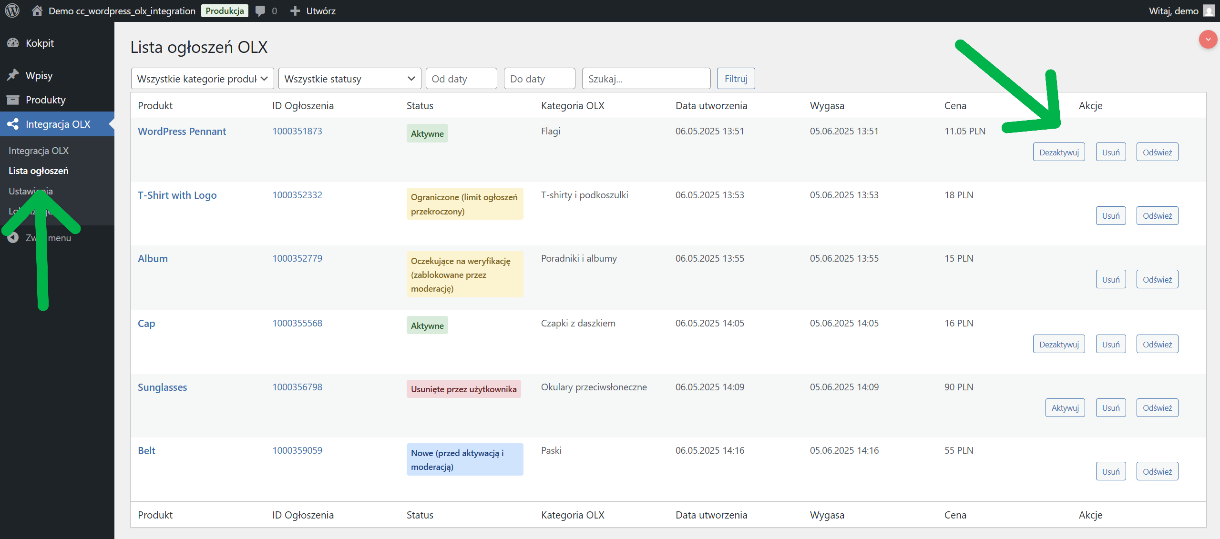Open listing ID 1000351873
The height and width of the screenshot is (539, 1220).
[297, 131]
